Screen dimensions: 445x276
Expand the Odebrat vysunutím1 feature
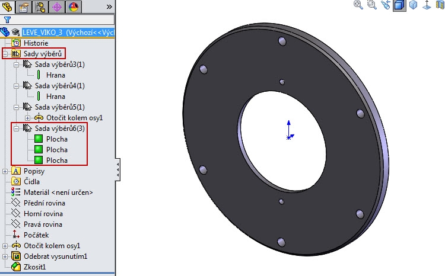coord(5,256)
